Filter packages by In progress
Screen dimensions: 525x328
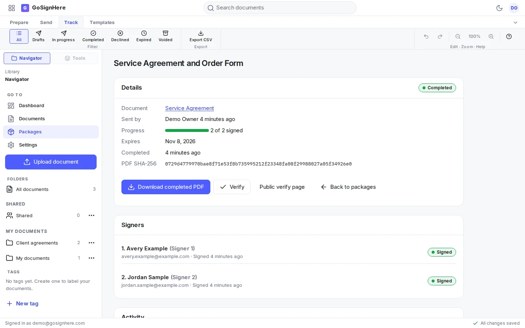click(63, 36)
